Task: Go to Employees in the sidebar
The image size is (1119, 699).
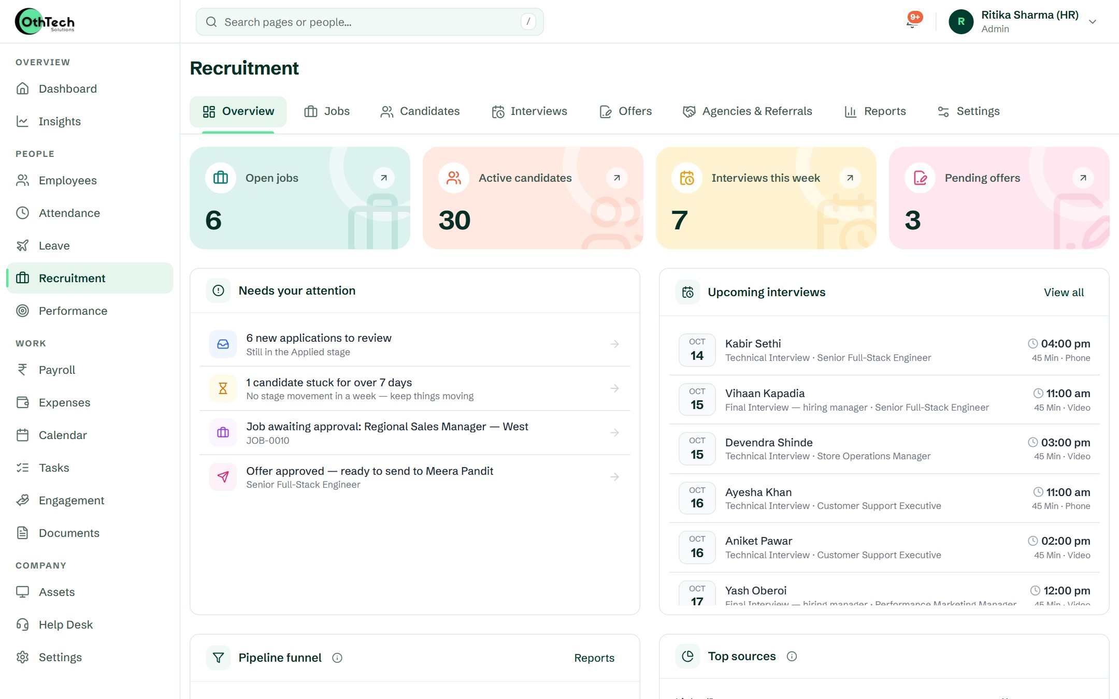Action: click(x=90, y=180)
